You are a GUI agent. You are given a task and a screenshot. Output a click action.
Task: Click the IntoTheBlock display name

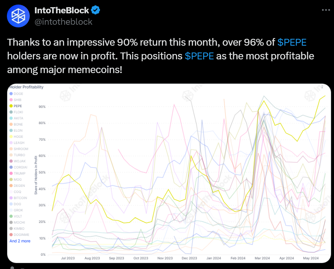coord(61,11)
